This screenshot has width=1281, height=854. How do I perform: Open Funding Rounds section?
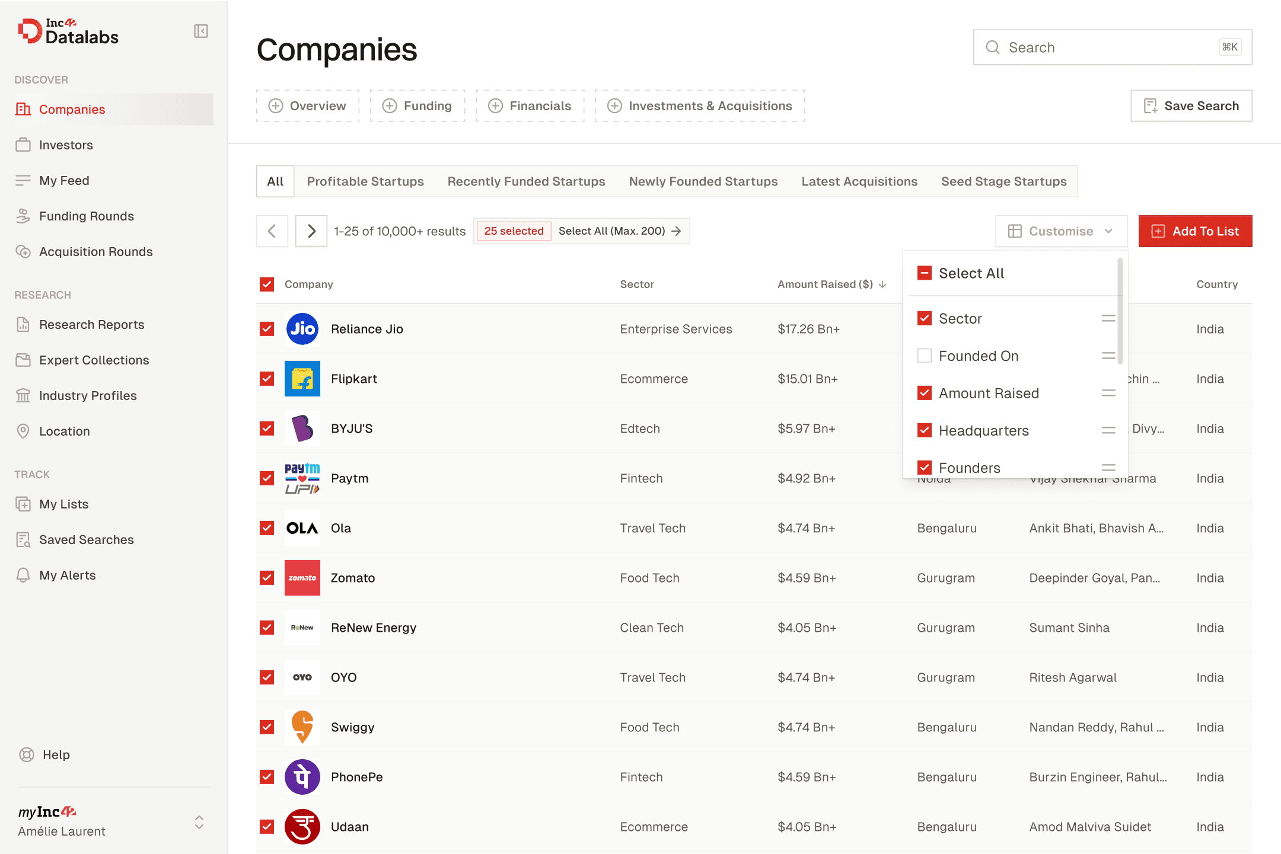coord(86,216)
